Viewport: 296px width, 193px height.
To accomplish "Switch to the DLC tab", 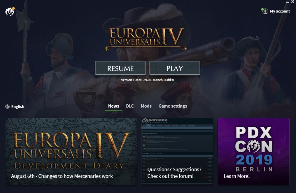I will tap(130, 106).
